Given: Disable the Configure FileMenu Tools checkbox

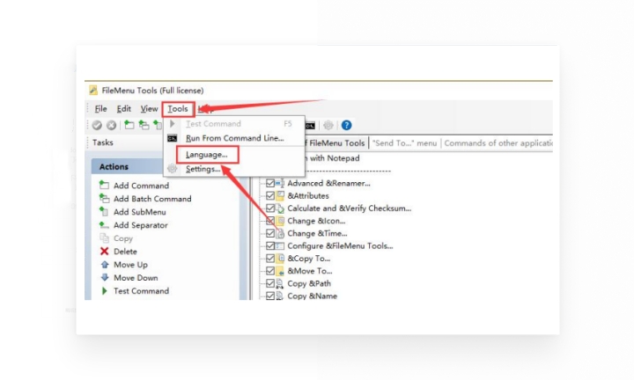Looking at the screenshot, I should [270, 246].
